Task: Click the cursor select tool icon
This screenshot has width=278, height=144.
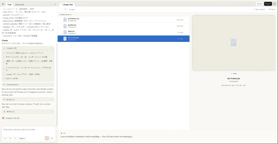Action: (10, 138)
